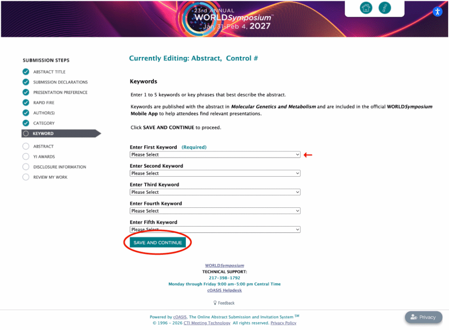The width and height of the screenshot is (449, 330).
Task: Open the cOASIS Helpdesk link
Action: click(x=224, y=290)
